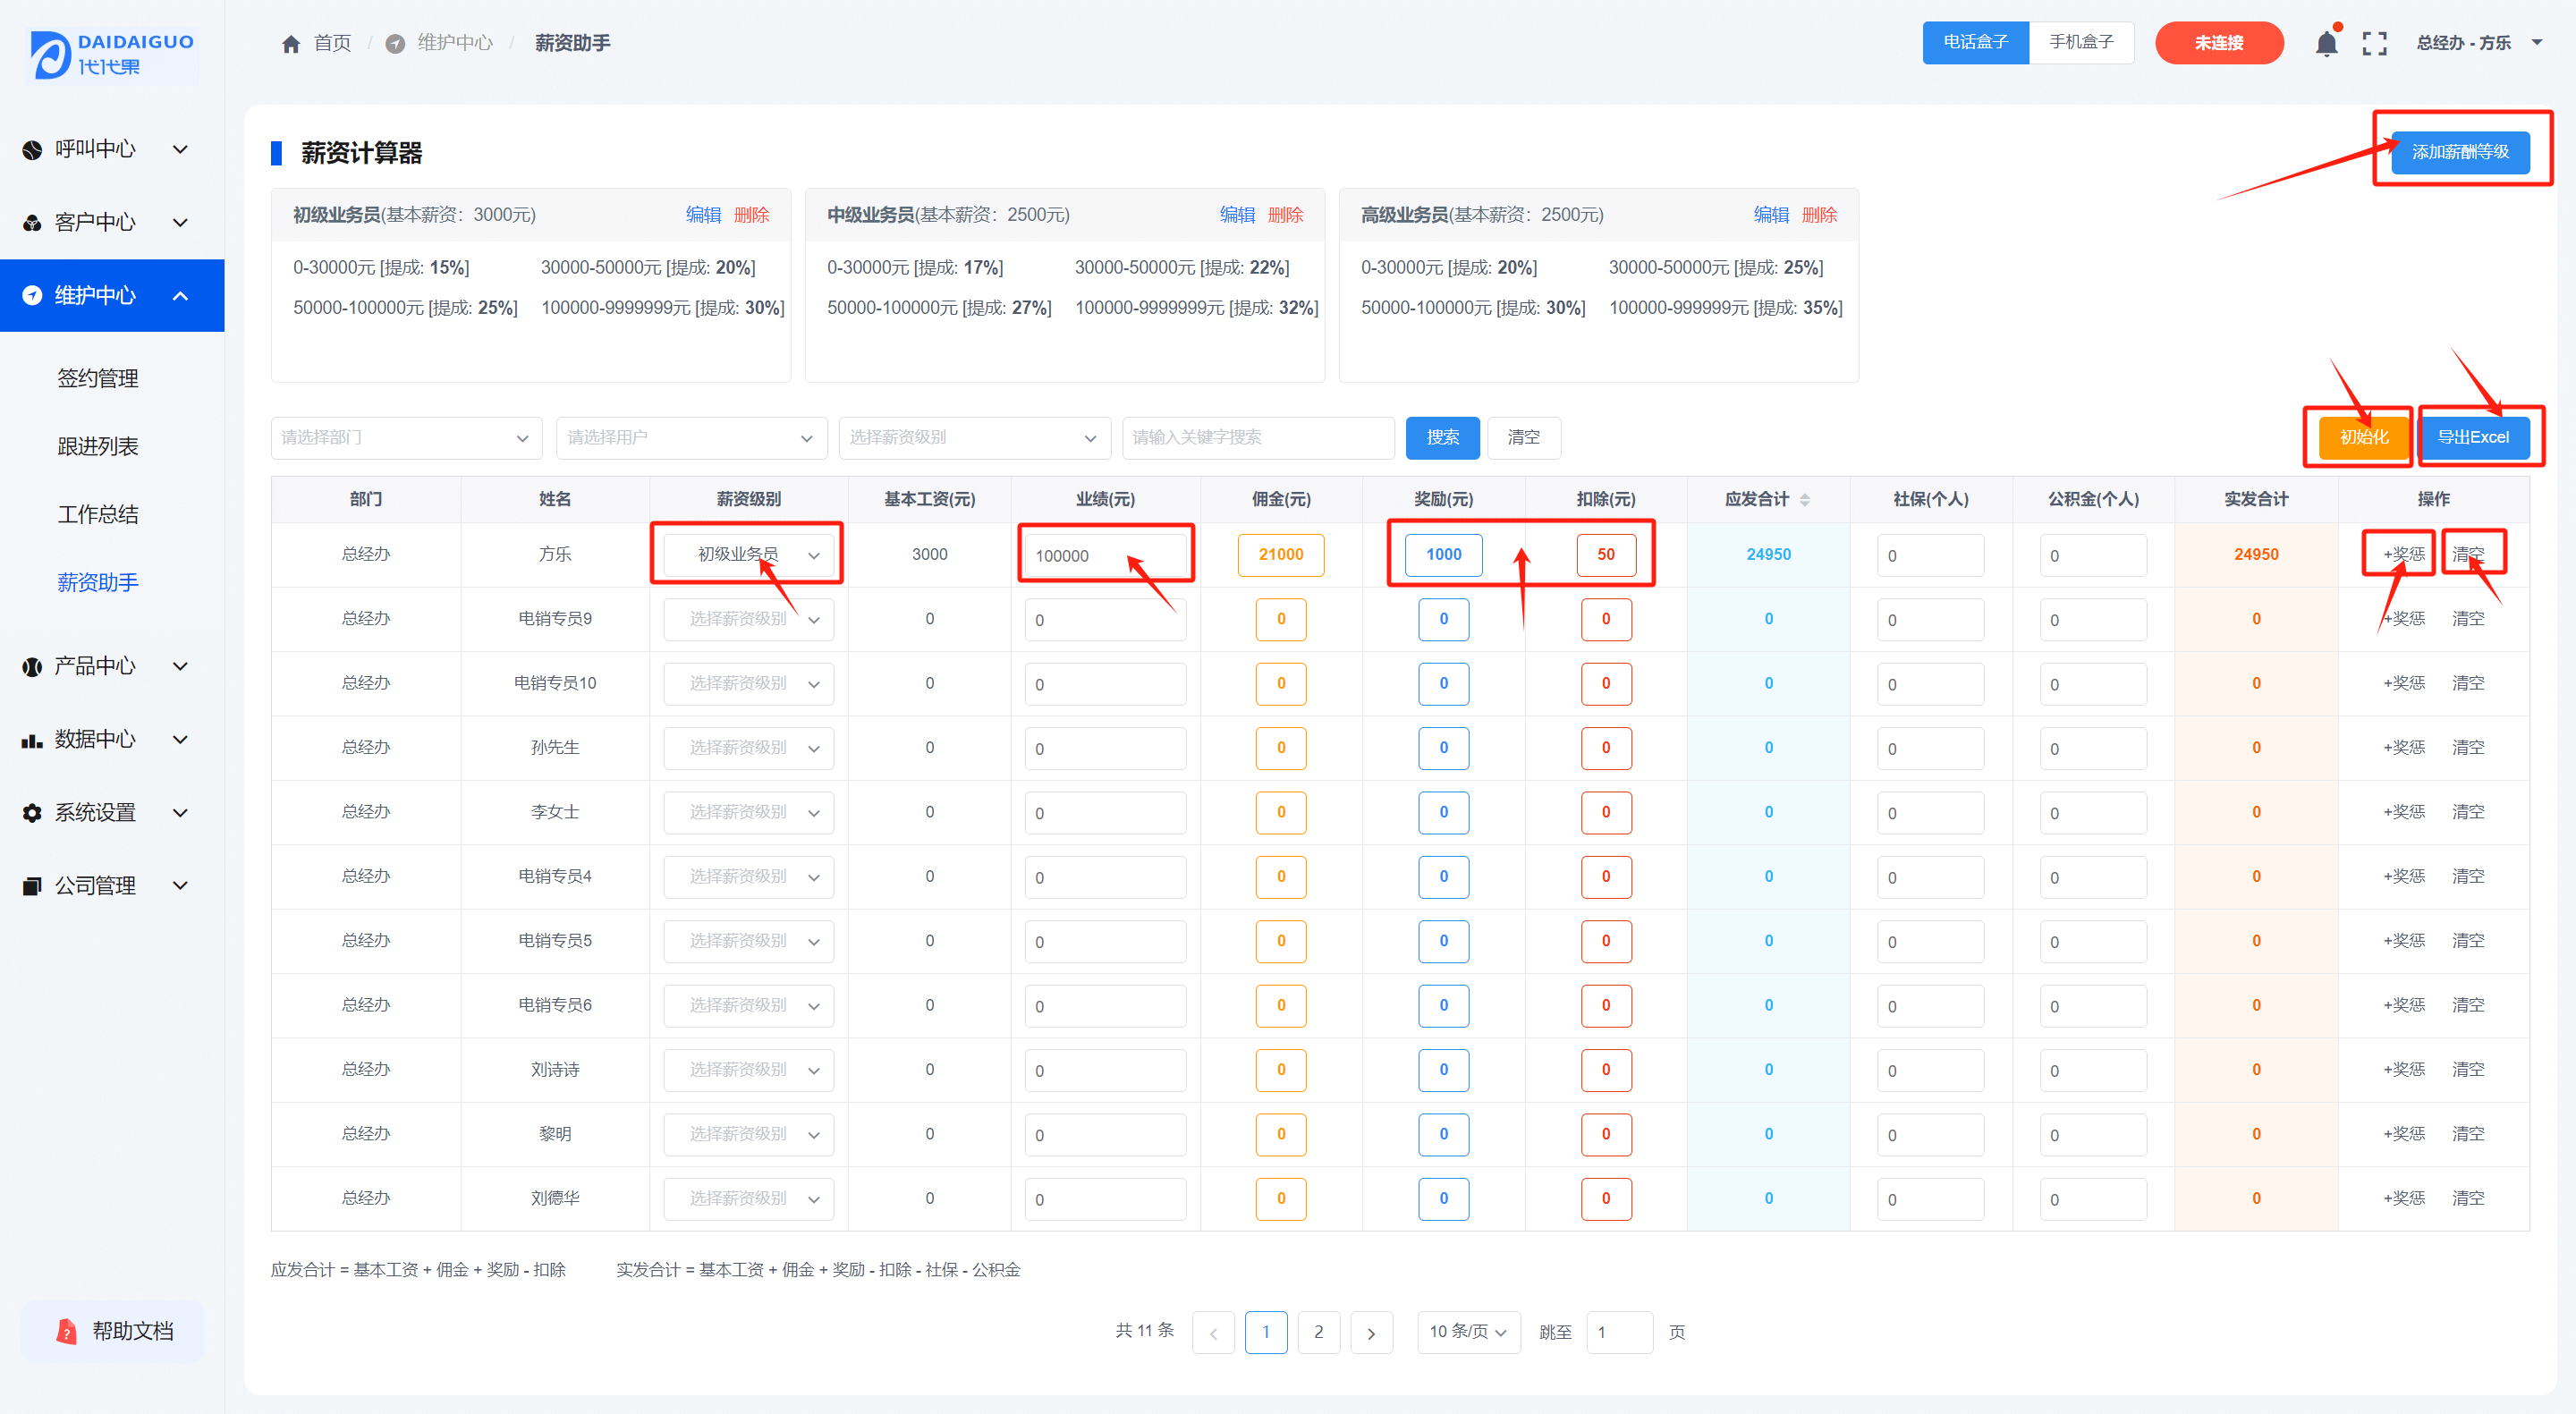Click 李女士 社保 input field
Viewport: 2576px width, 1414px height.
coord(1930,813)
